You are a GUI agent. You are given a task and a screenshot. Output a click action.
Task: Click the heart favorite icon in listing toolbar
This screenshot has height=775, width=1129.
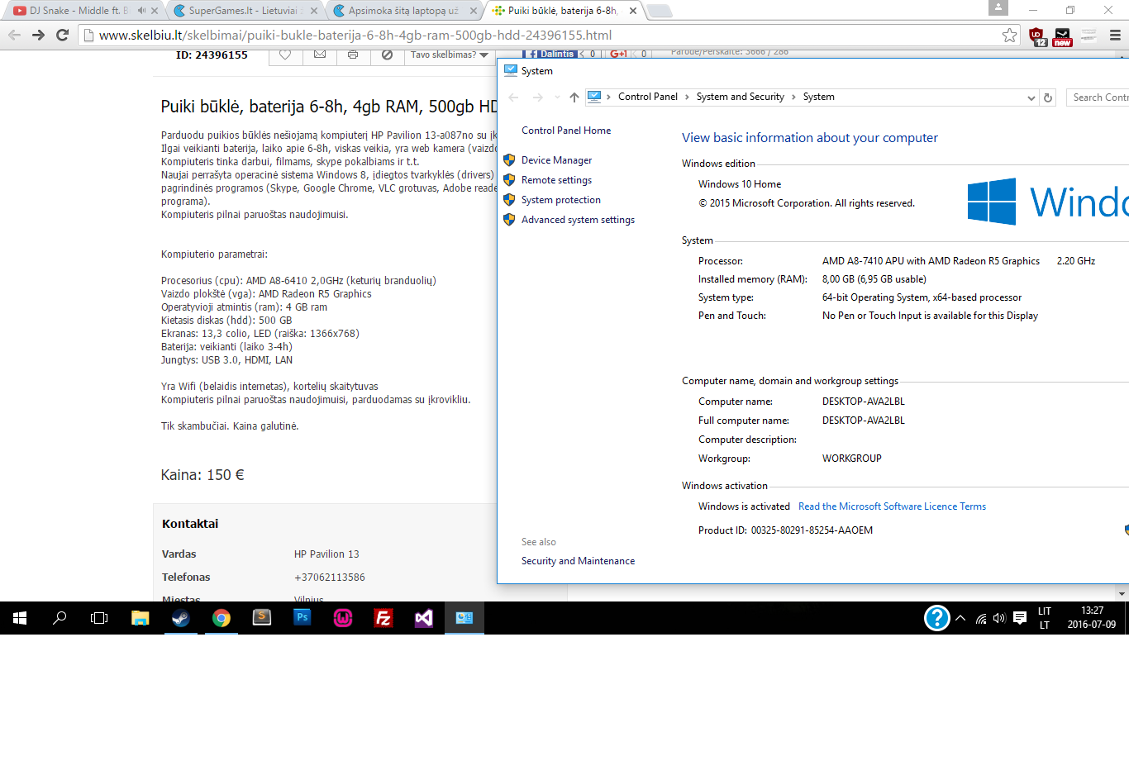[x=285, y=55]
